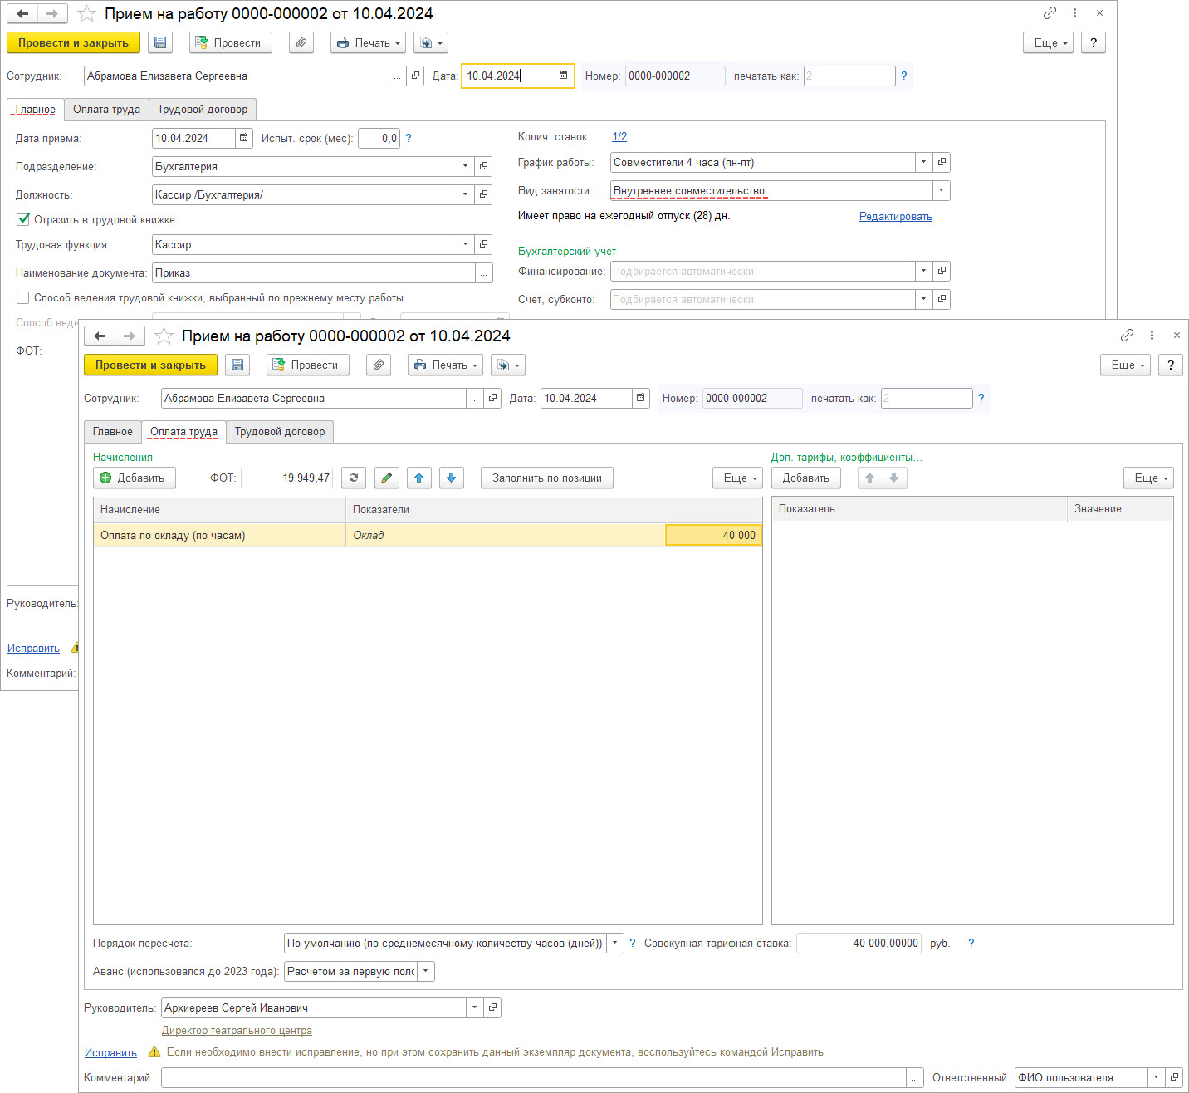
Task: Go back arrow in front window
Action: pos(100,336)
